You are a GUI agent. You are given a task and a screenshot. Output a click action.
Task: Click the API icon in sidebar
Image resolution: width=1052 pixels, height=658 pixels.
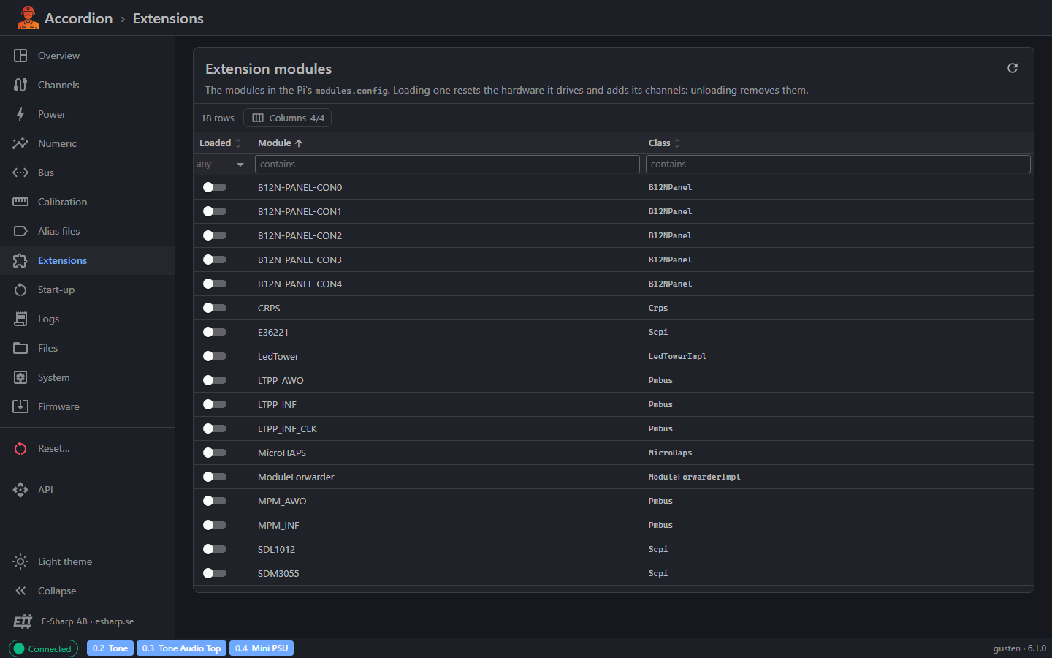[20, 490]
